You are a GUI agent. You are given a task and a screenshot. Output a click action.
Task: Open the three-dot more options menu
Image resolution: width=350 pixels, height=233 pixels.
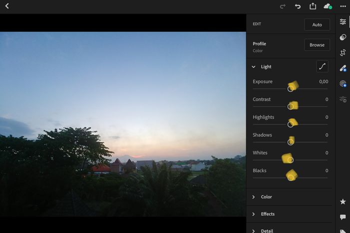pos(343,6)
